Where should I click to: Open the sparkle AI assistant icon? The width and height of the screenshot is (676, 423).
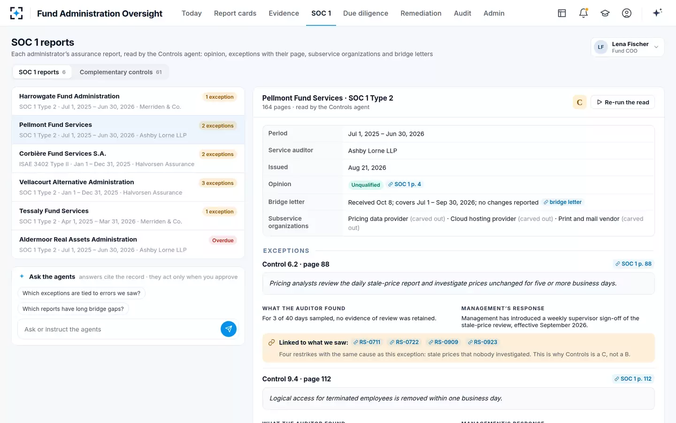click(657, 13)
